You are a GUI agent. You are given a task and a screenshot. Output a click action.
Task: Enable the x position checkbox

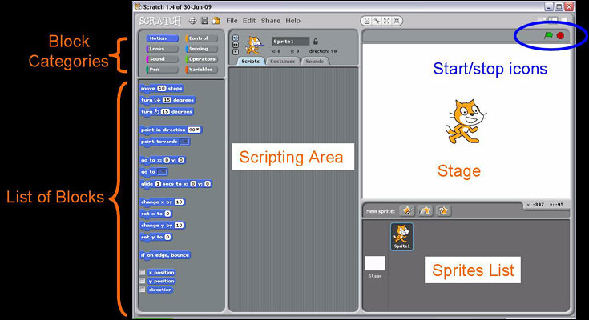143,272
